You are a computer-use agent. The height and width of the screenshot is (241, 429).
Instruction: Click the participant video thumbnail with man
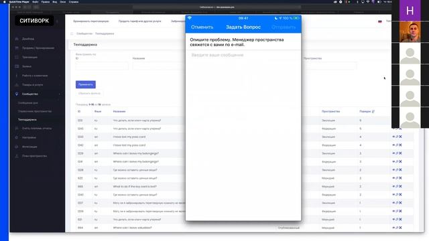coord(410,31)
